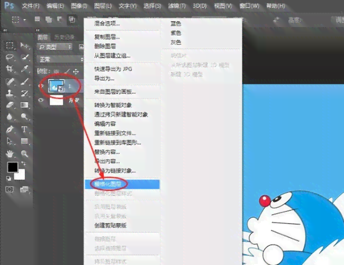Select the Clone Stamp tool
This screenshot has height=265, width=344.
[10, 93]
